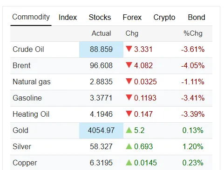Click the green up arrow for Copper
This screenshot has height=170, width=224.
129,162
